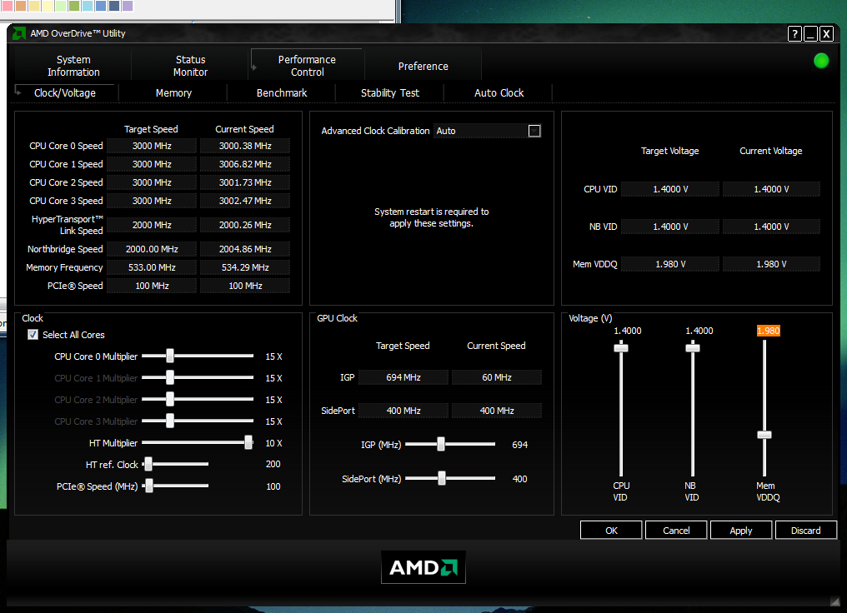Click the CPU Core 1 current speed 3006.82 MHz

(245, 164)
